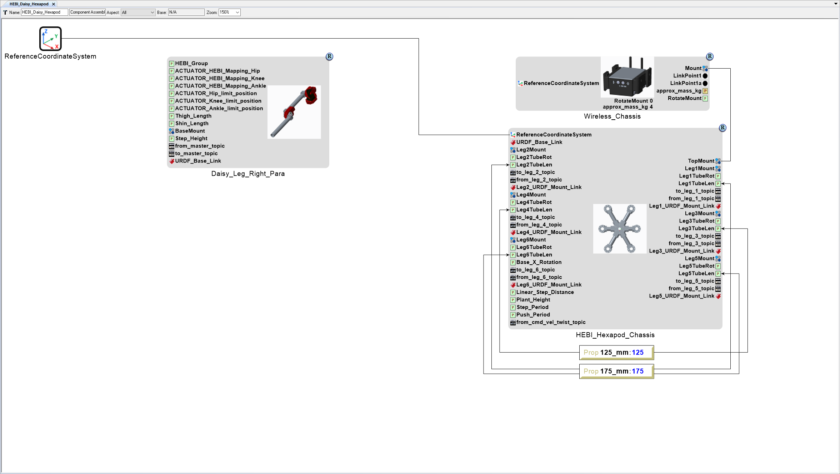Click the Component Assembly button
The width and height of the screenshot is (840, 474).
87,12
